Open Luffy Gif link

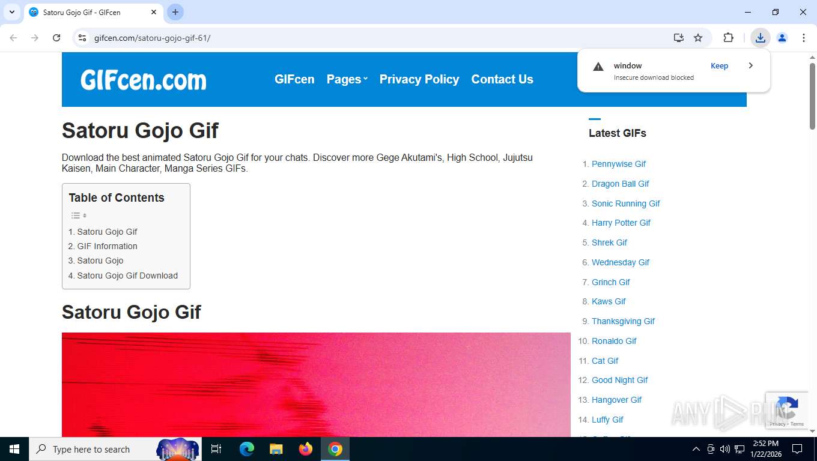coord(607,420)
